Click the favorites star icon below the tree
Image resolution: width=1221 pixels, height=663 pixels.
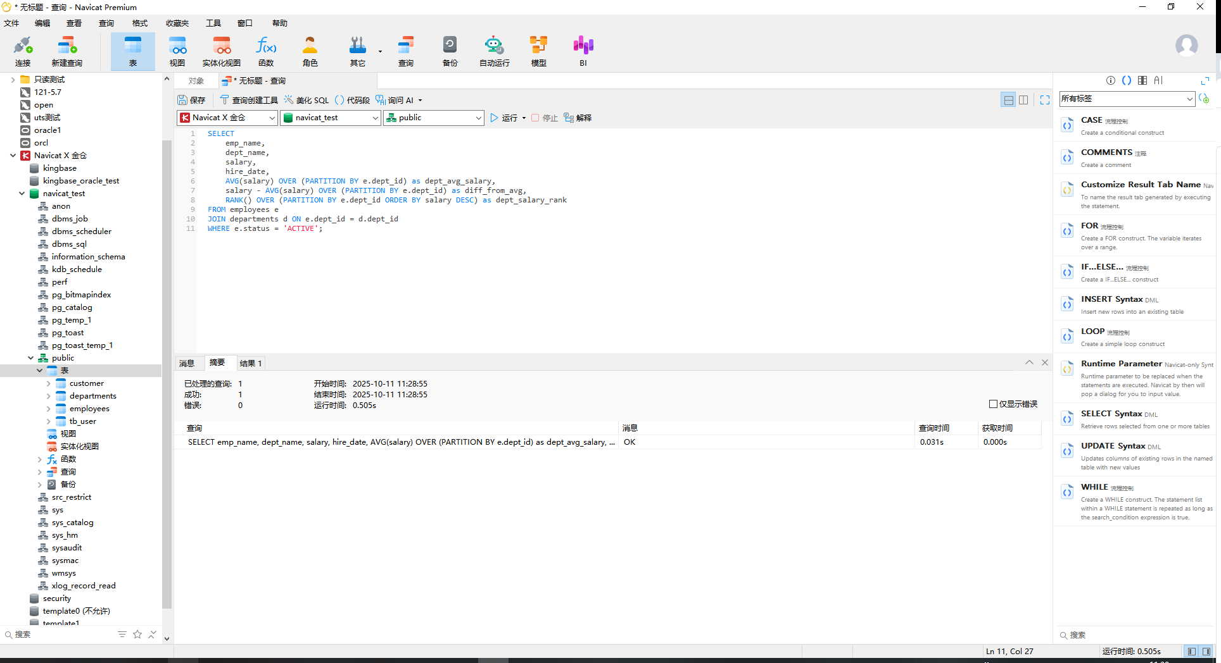click(x=137, y=634)
